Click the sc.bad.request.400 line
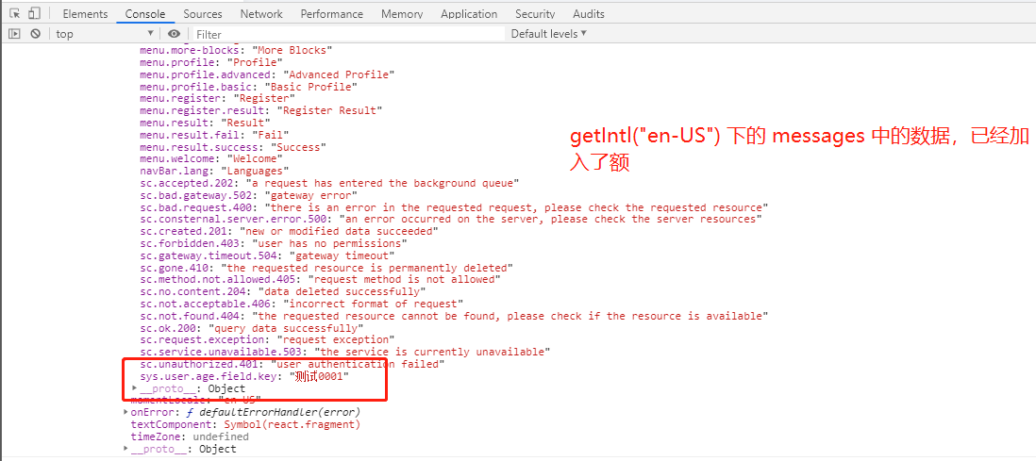 pos(454,207)
